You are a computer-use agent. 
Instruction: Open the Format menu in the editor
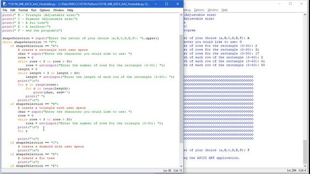coord(23,10)
